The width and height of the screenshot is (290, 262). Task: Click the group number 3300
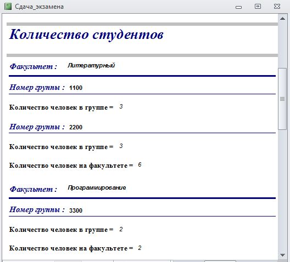[76, 210]
